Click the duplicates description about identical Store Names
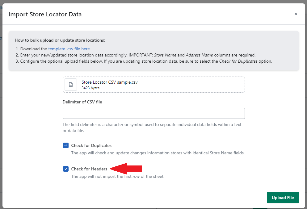 coord(158,153)
